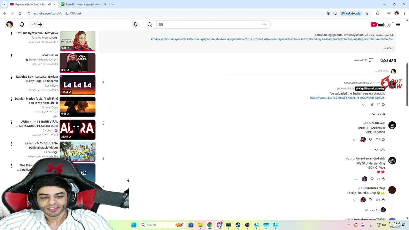Like the KigaliSoundLab comment with 62 likes
The image size is (409, 230).
(x=383, y=104)
